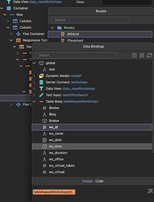Image resolution: width=154 pixels, height=202 pixels.
Task: Select the ws_office binding
Action: [92, 159]
